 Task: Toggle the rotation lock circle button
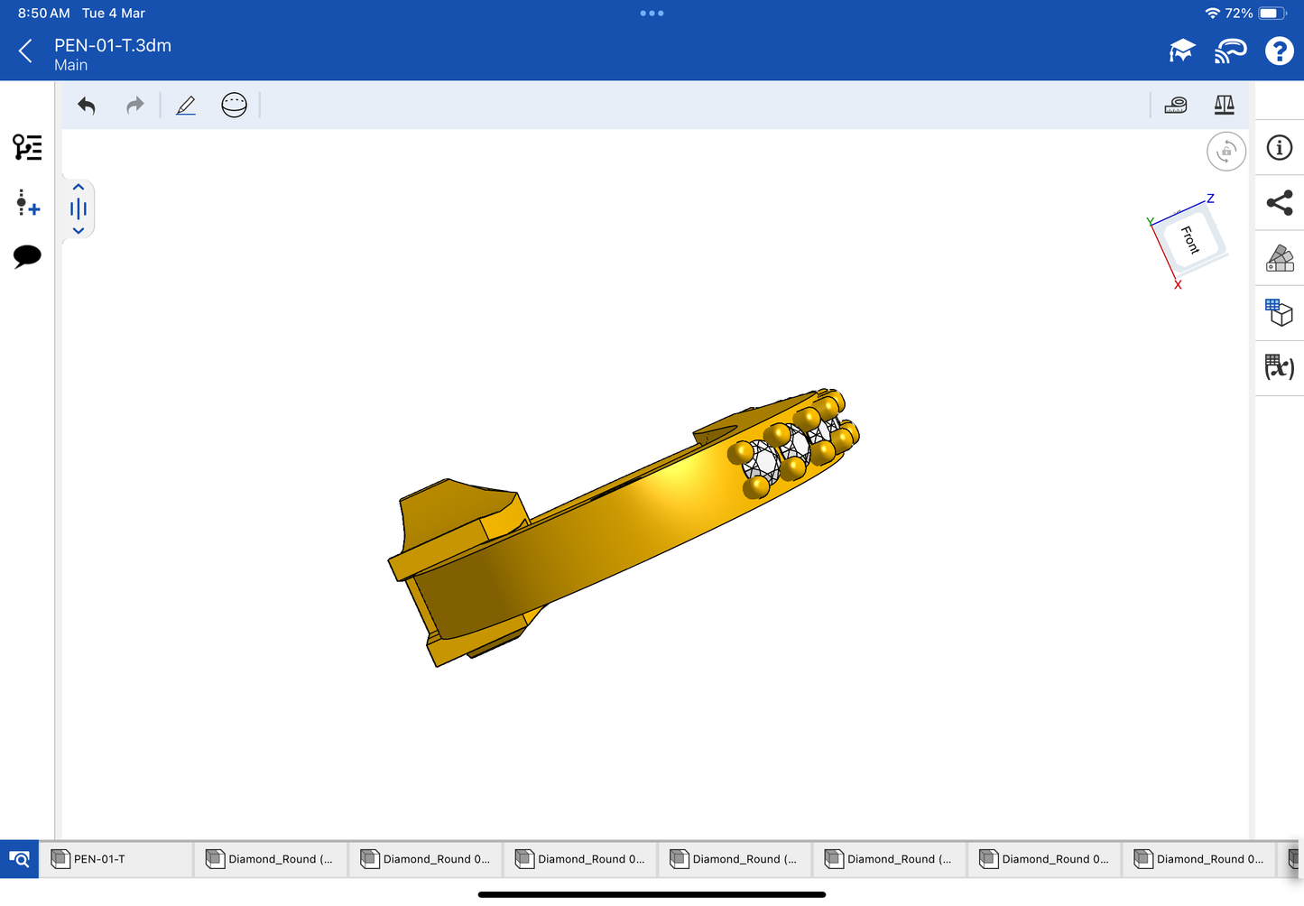(1226, 152)
